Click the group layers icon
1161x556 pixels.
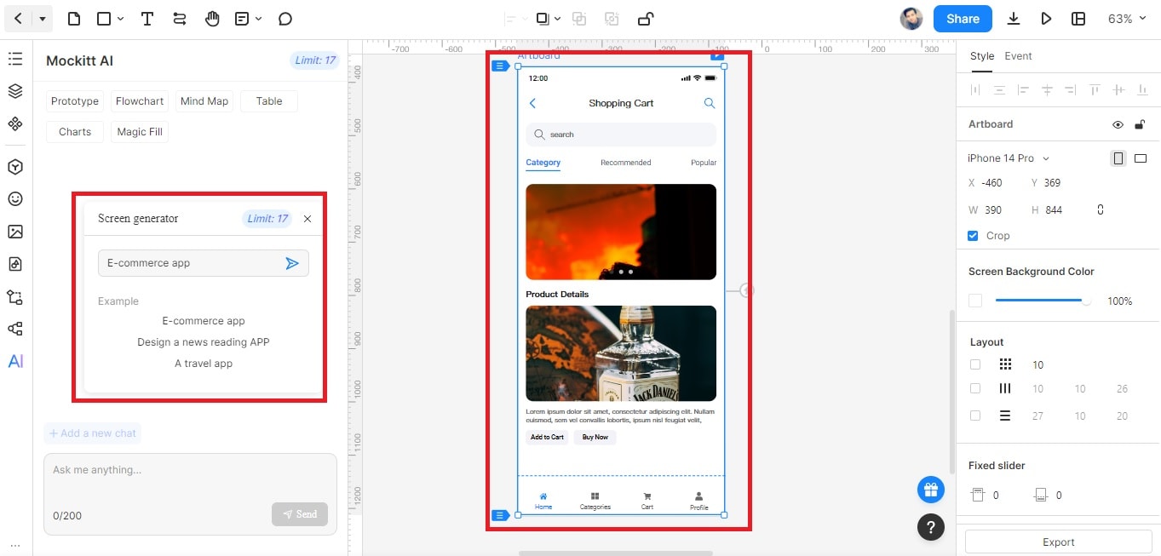(x=579, y=18)
